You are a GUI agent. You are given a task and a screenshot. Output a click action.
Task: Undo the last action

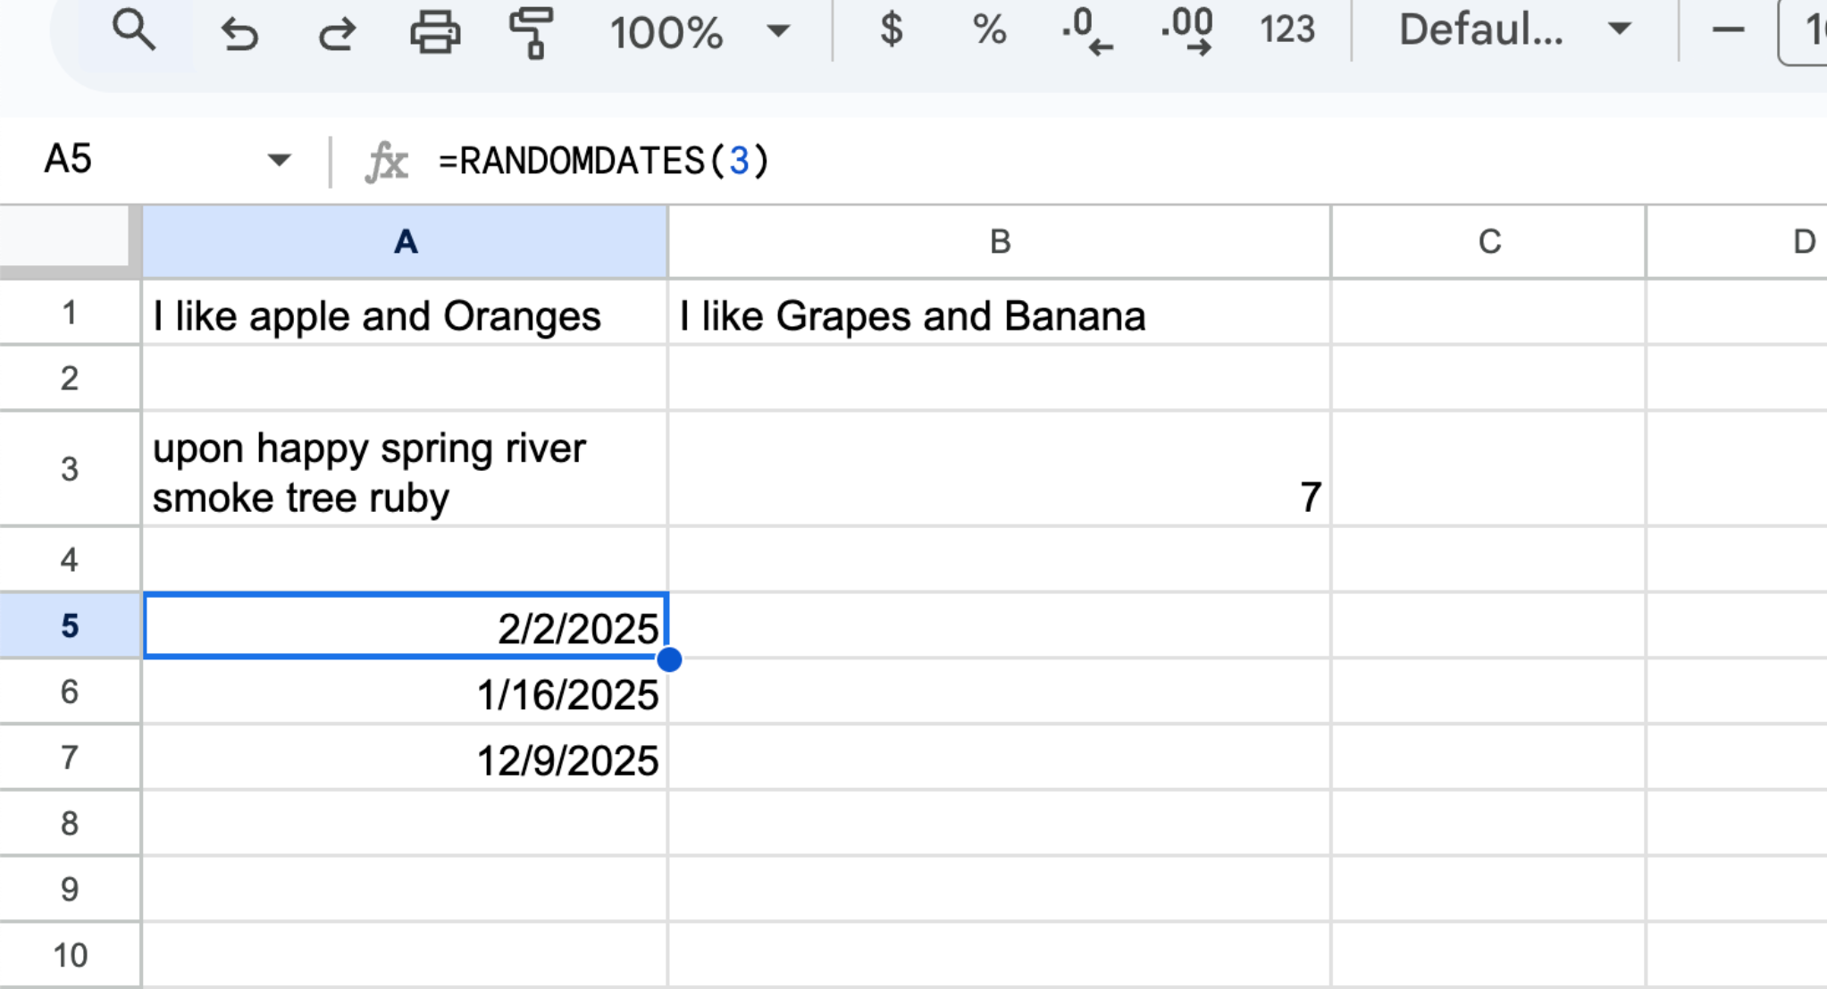[x=239, y=33]
